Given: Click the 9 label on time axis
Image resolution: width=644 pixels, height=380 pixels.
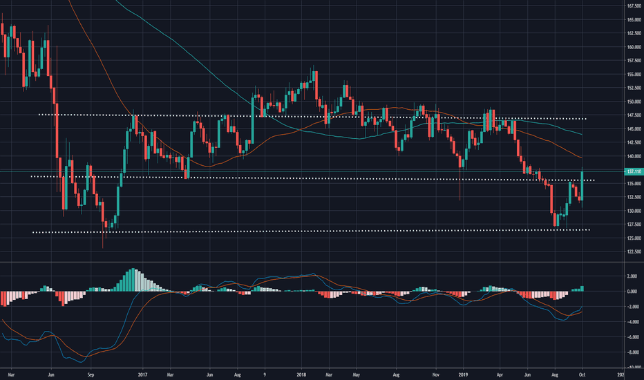Looking at the screenshot, I should (265, 374).
